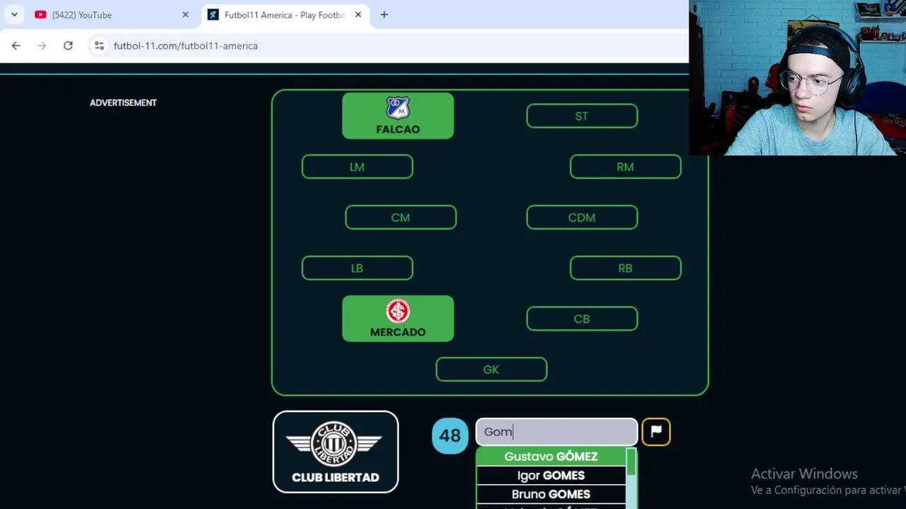The width and height of the screenshot is (906, 509).
Task: Click the 48 timer counter badge
Action: tap(450, 435)
